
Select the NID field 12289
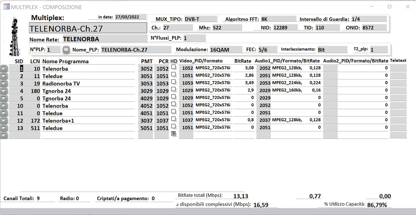286,28
